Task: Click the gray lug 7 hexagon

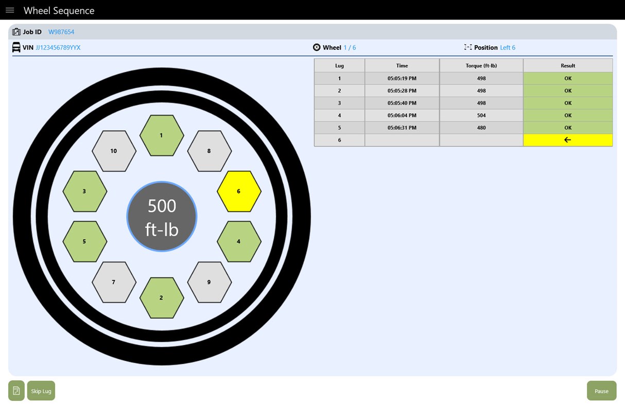Action: (x=114, y=282)
